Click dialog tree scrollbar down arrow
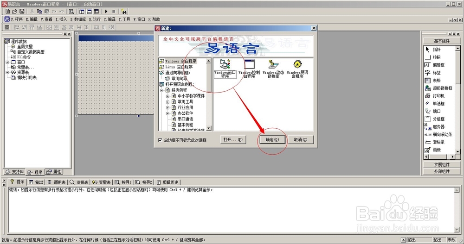Viewport: 464px width, 244px height. (x=209, y=129)
